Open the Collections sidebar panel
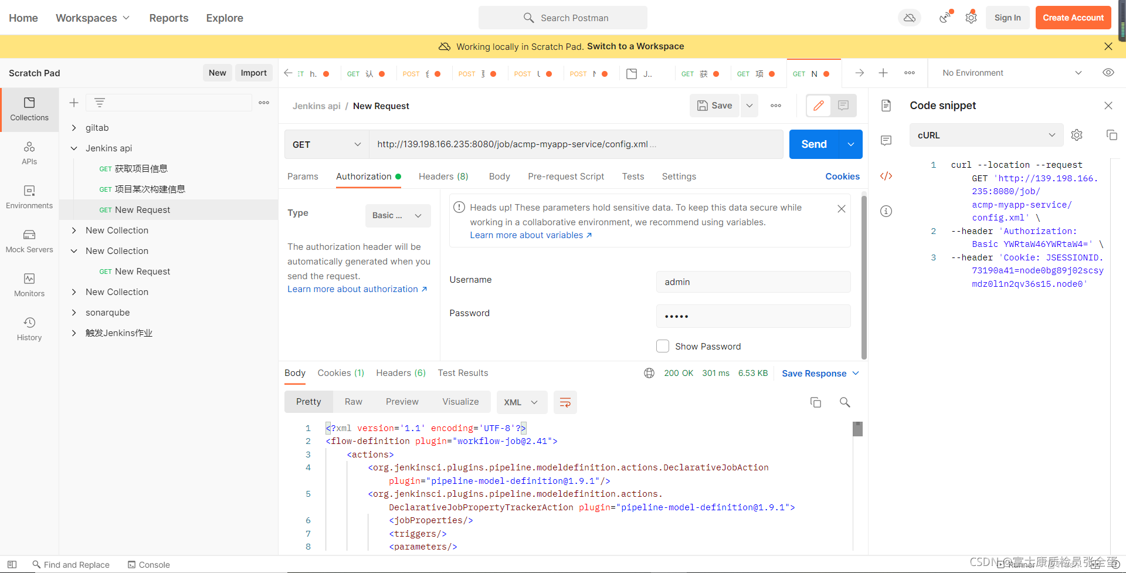 [x=29, y=110]
